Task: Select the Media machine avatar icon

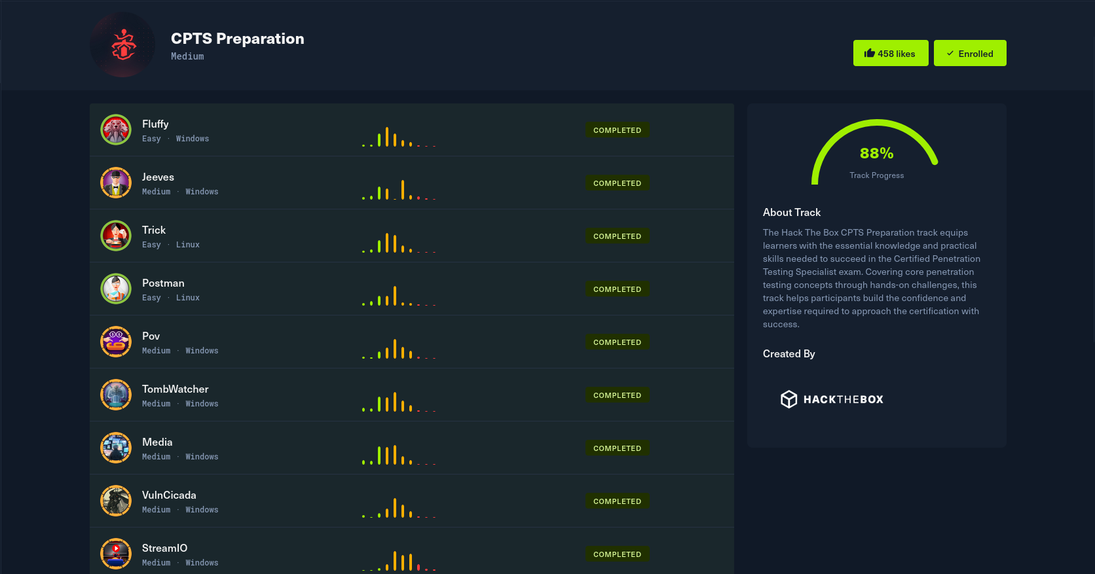Action: (x=116, y=448)
